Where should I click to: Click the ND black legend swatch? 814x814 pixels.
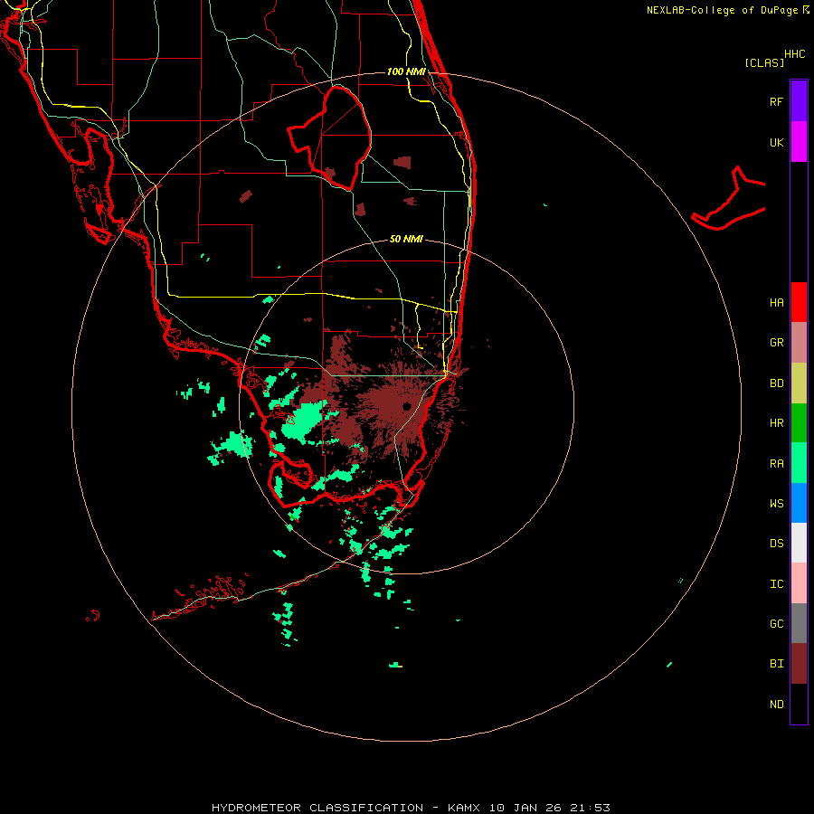pyautogui.click(x=799, y=704)
